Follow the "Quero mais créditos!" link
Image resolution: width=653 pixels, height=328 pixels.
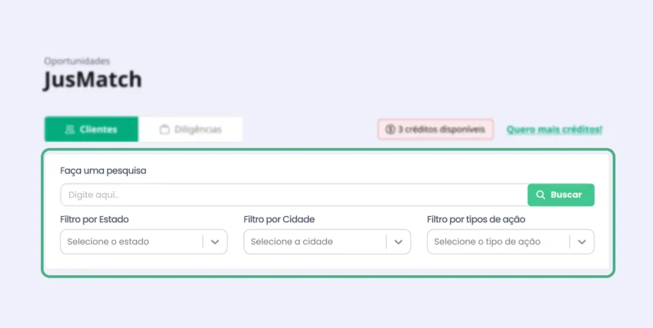pos(554,129)
